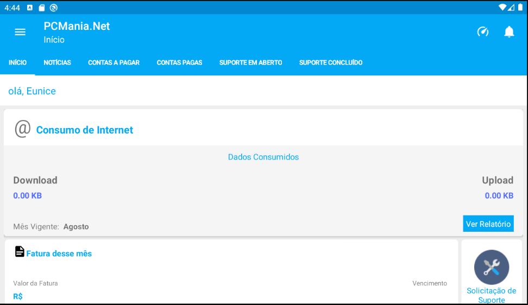Image resolution: width=528 pixels, height=305 pixels.
Task: Open the hamburger navigation menu
Action: (20, 32)
